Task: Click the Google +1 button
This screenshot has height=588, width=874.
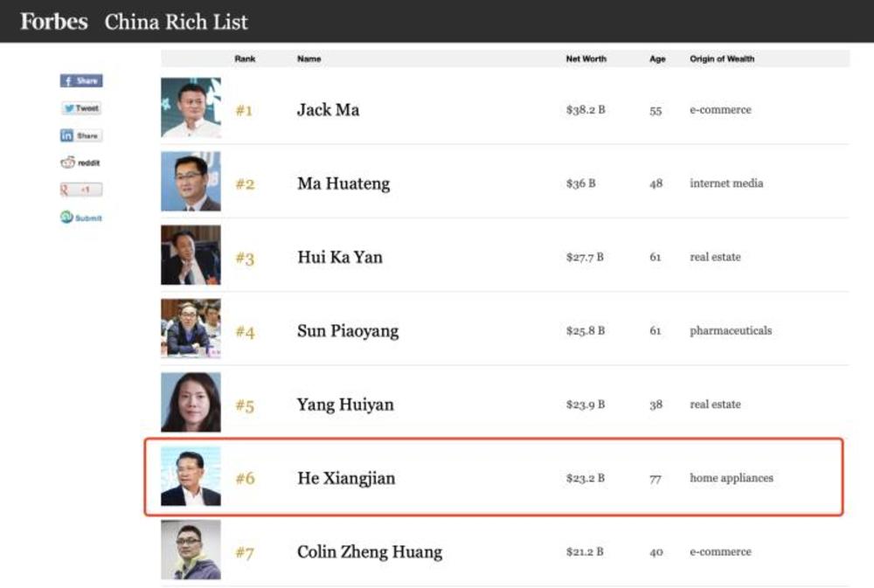Action: click(81, 190)
